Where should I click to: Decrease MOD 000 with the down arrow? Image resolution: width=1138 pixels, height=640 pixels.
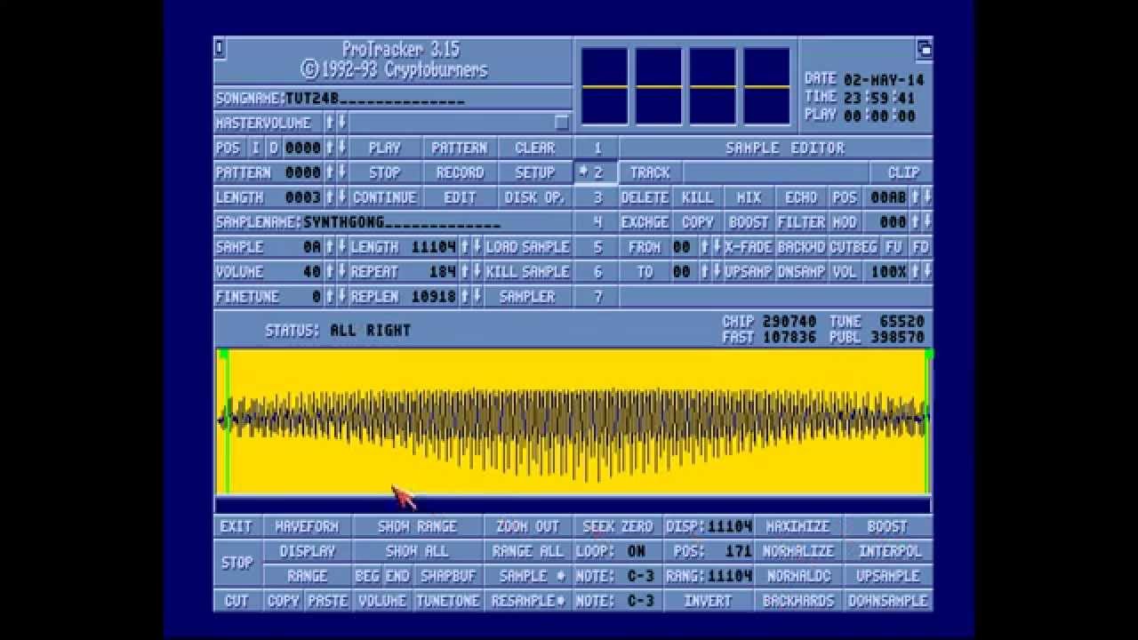(927, 222)
